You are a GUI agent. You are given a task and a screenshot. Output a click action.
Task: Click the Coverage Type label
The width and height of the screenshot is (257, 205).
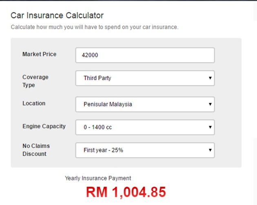[35, 81]
